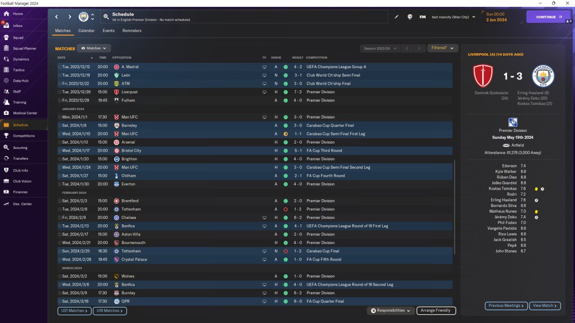Sort by the Opposition column header

tap(122, 58)
